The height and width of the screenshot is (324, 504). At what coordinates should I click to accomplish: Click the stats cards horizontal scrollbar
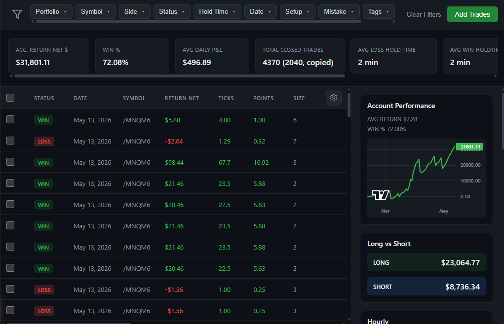pyautogui.click(x=180, y=76)
